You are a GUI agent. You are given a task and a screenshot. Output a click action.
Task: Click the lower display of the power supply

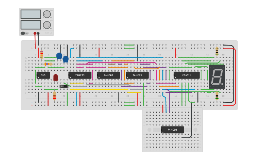click(x=31, y=25)
